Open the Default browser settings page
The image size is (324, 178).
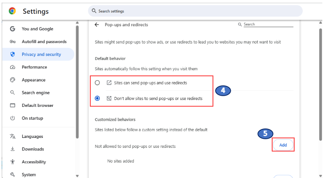tap(38, 106)
